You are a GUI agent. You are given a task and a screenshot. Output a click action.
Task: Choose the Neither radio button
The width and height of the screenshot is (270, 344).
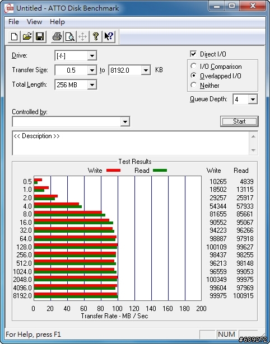click(x=194, y=85)
